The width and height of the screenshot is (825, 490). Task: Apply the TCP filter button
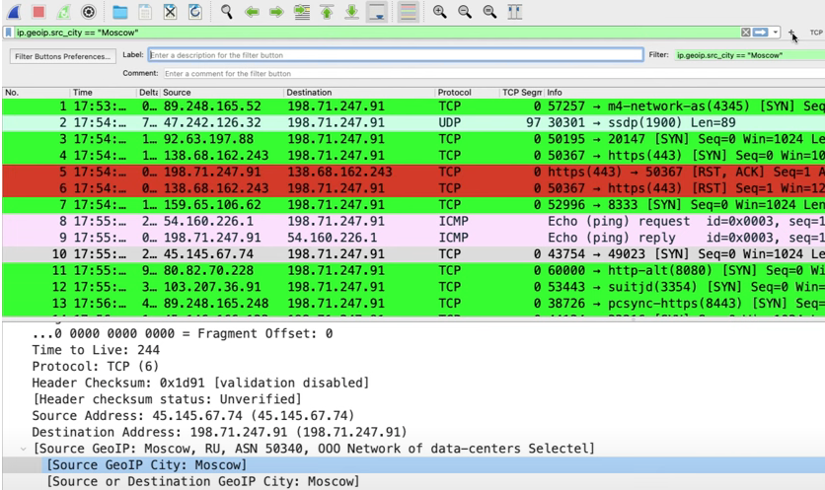[x=816, y=33]
